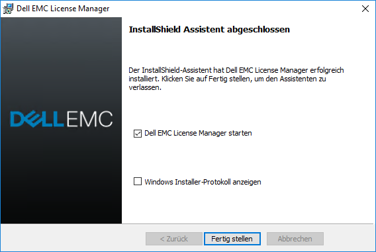The image size is (376, 252).
Task: Finish setup with the Fertig stellen button
Action: 232,239
